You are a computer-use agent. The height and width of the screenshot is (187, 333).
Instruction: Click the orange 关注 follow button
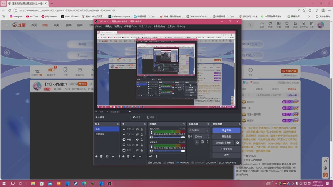[x=82, y=84]
